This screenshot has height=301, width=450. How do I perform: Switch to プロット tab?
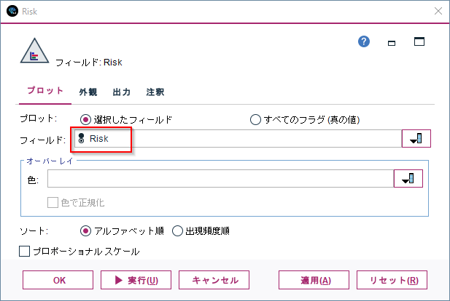click(x=45, y=91)
